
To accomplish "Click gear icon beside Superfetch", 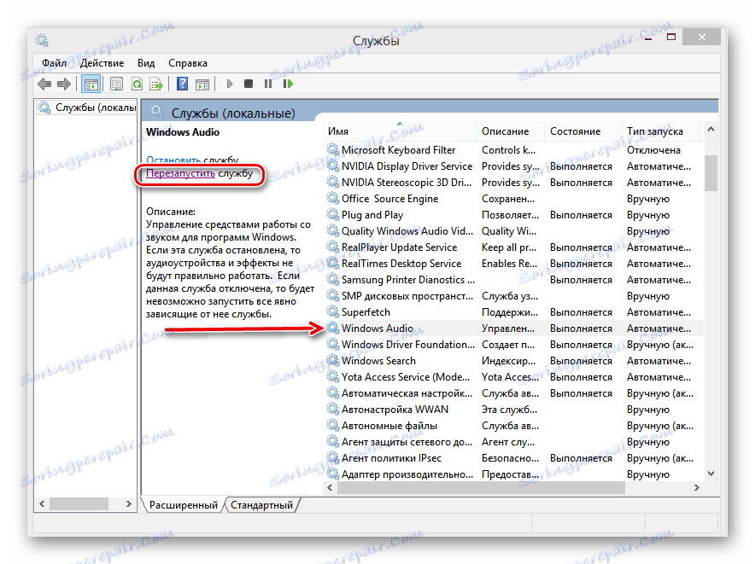I will (333, 311).
